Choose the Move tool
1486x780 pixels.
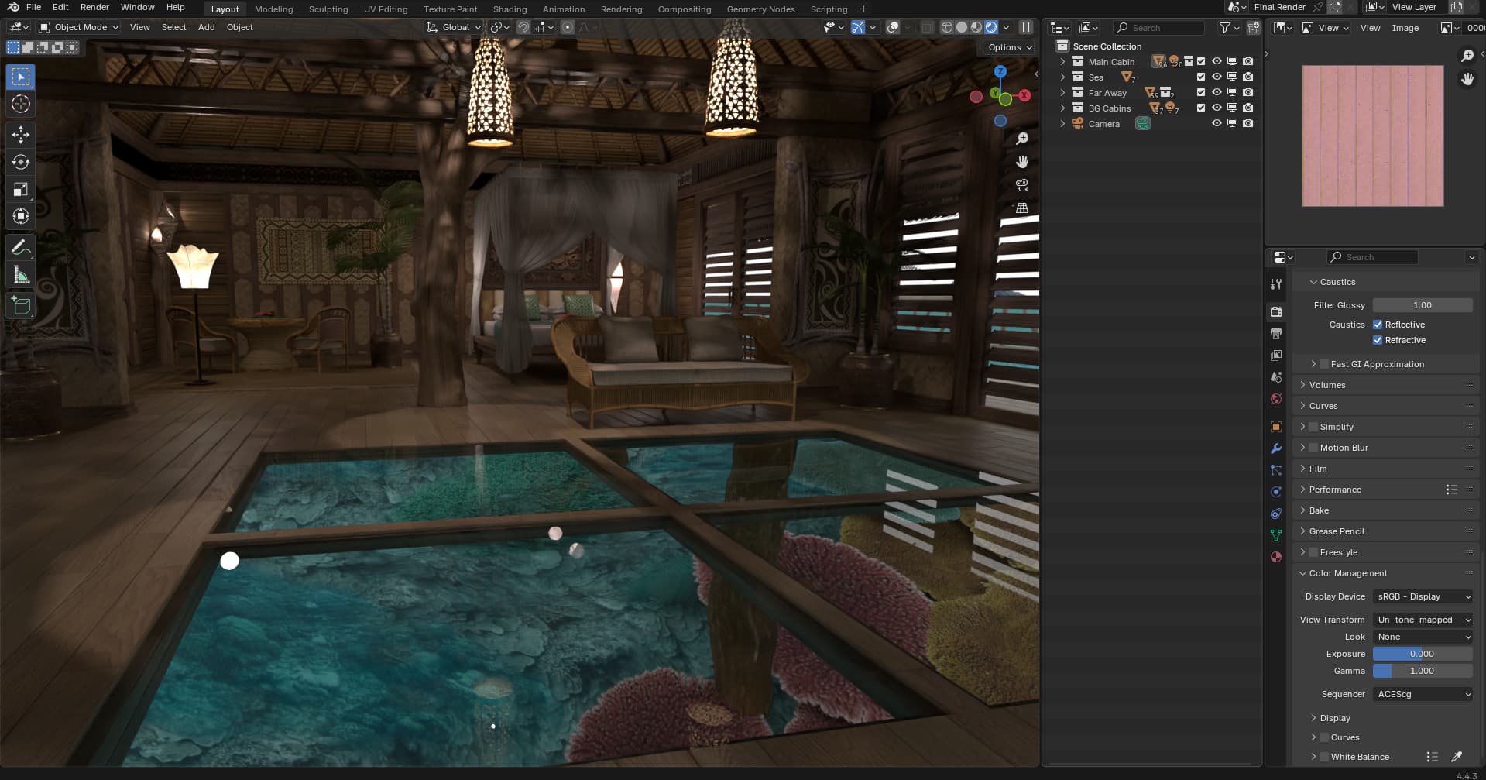[21, 135]
